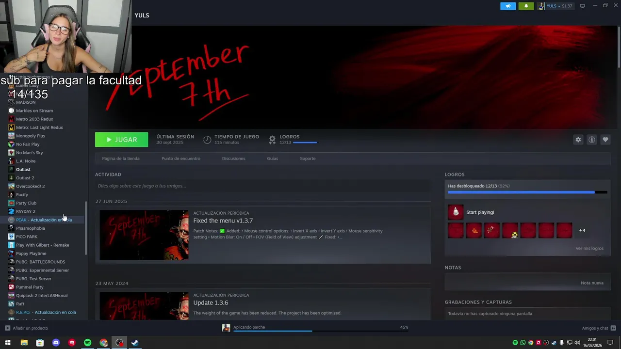Open the YULS account dropdown
Image resolution: width=621 pixels, height=349 pixels.
click(x=555, y=6)
